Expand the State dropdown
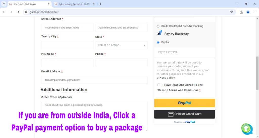Screen dimensions: 259x138 tap(121, 45)
